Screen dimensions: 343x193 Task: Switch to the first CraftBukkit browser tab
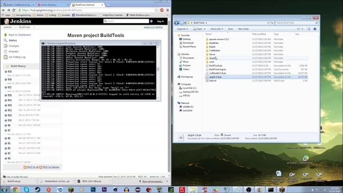point(18,5)
